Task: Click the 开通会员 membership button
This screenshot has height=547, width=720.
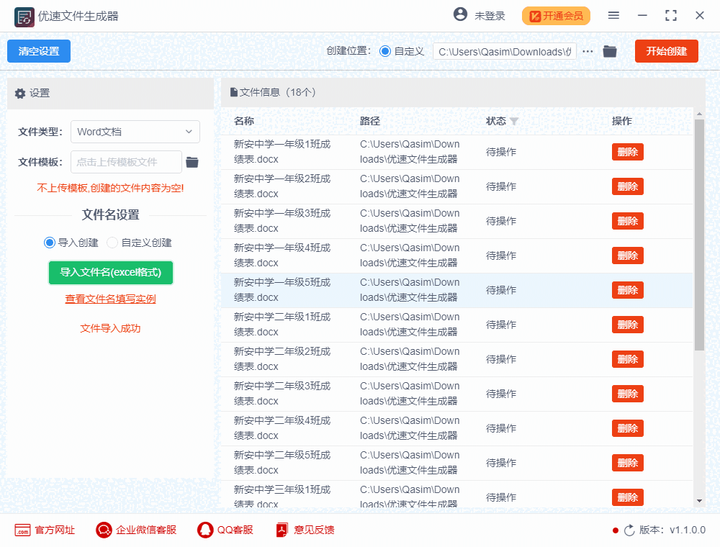Action: pos(555,15)
